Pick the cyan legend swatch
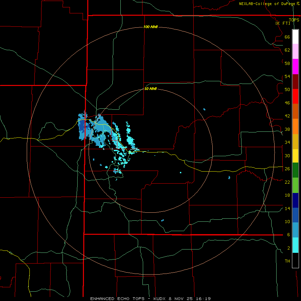This screenshot has height=301, width=301. tap(295, 245)
